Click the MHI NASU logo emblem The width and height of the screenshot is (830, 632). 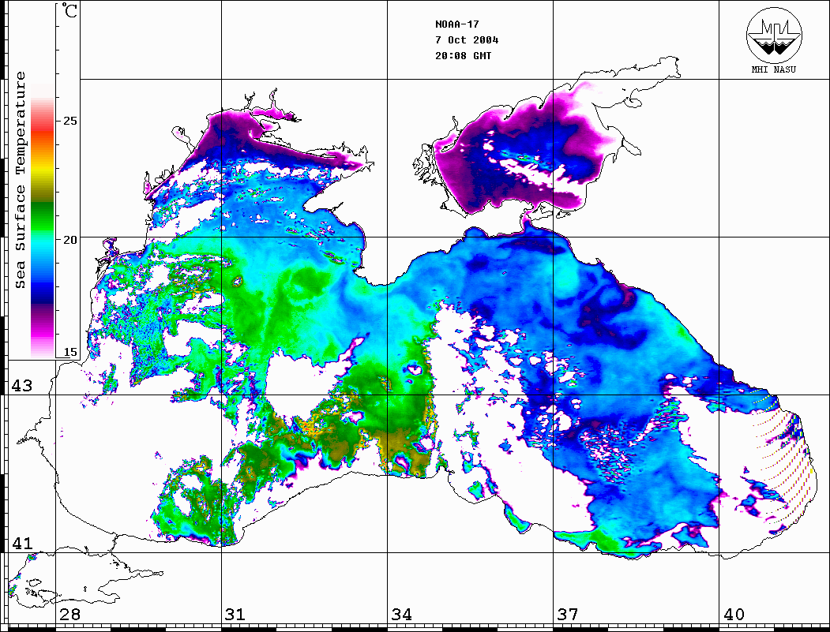coord(774,37)
